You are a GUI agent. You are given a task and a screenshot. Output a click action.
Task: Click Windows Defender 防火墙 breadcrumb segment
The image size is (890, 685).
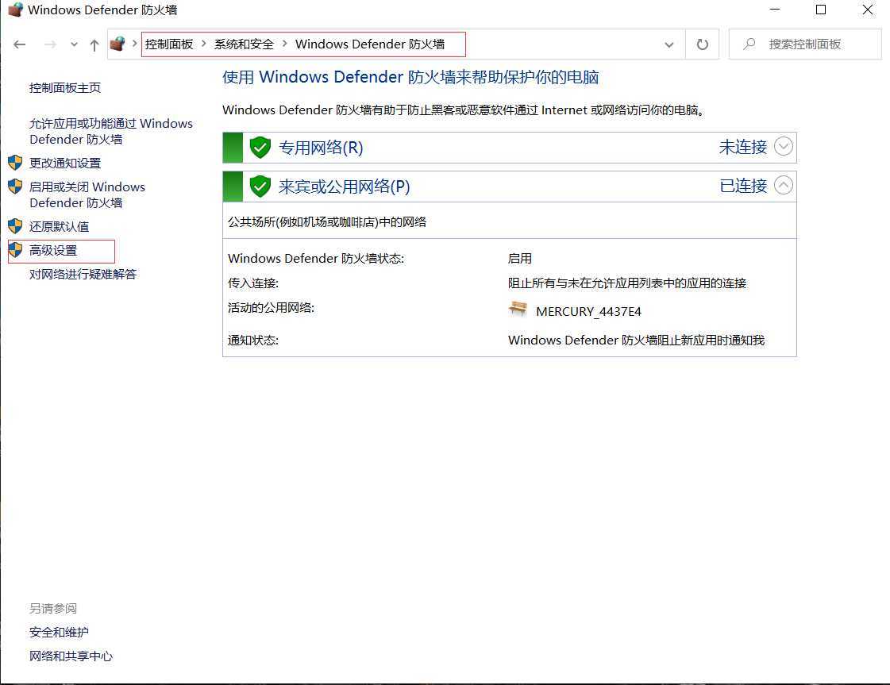point(369,44)
